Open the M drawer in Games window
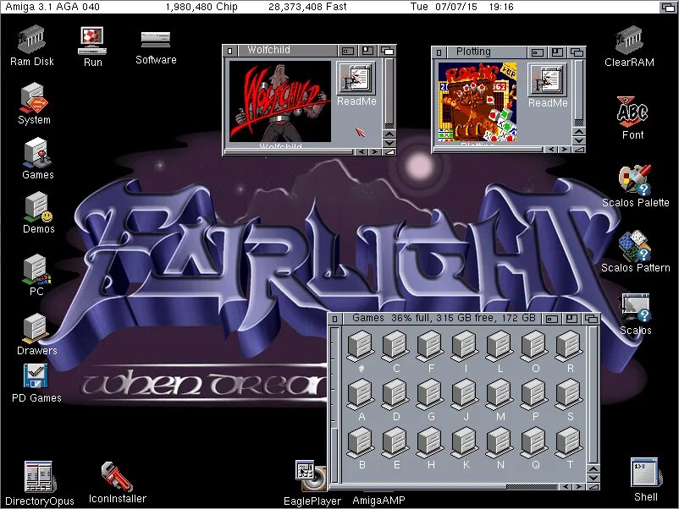This screenshot has height=509, width=679. pos(500,399)
